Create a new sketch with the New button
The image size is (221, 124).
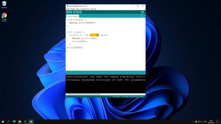[74, 12]
